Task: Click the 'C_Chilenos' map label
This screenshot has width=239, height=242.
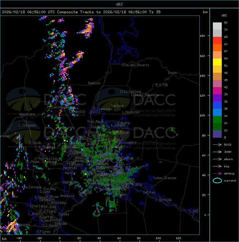Action: [27, 125]
